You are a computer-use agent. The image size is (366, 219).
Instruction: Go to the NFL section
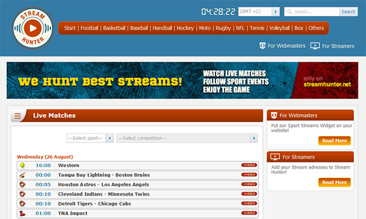[x=240, y=28]
